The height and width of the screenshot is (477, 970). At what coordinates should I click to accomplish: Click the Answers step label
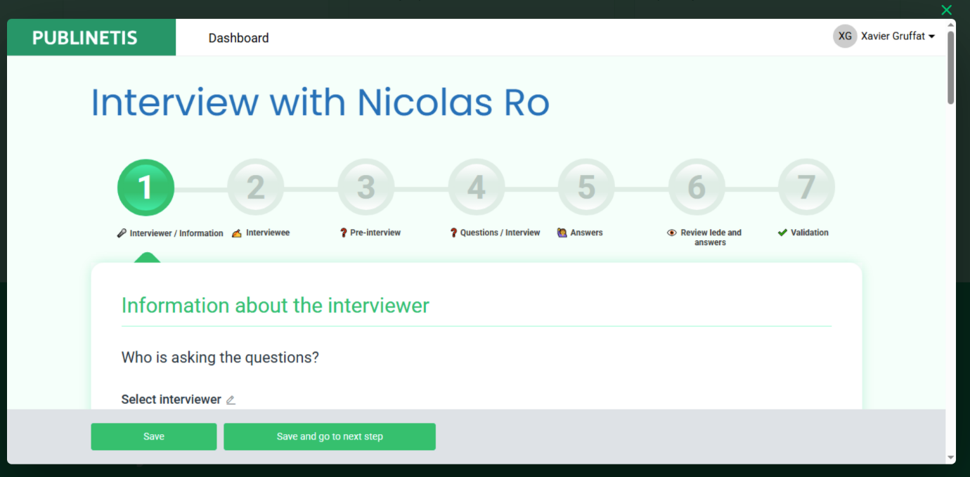[587, 233]
